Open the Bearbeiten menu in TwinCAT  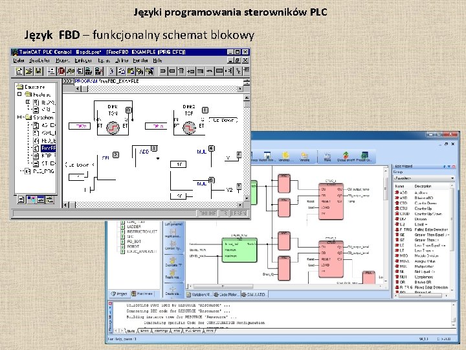[39, 60]
